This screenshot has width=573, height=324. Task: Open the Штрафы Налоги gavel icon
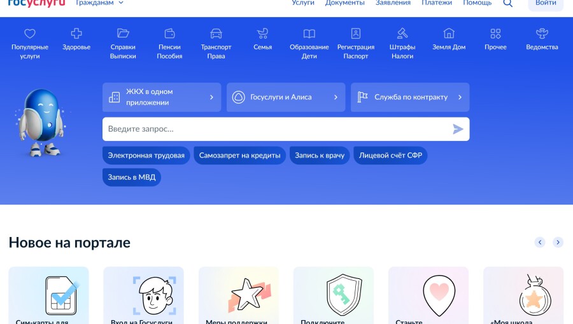click(402, 34)
